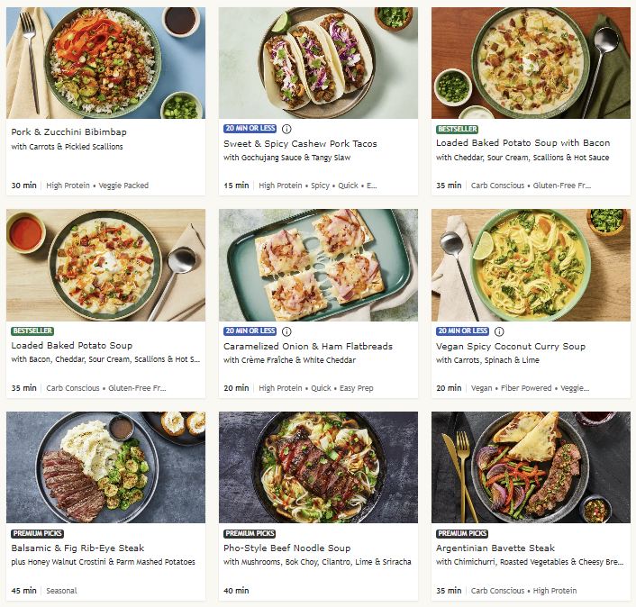Image resolution: width=636 pixels, height=607 pixels.
Task: Click info icon on Vegan Coconut Curry Soup card
Action: (499, 331)
